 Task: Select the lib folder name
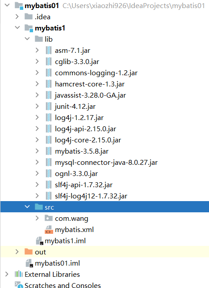[49, 39]
